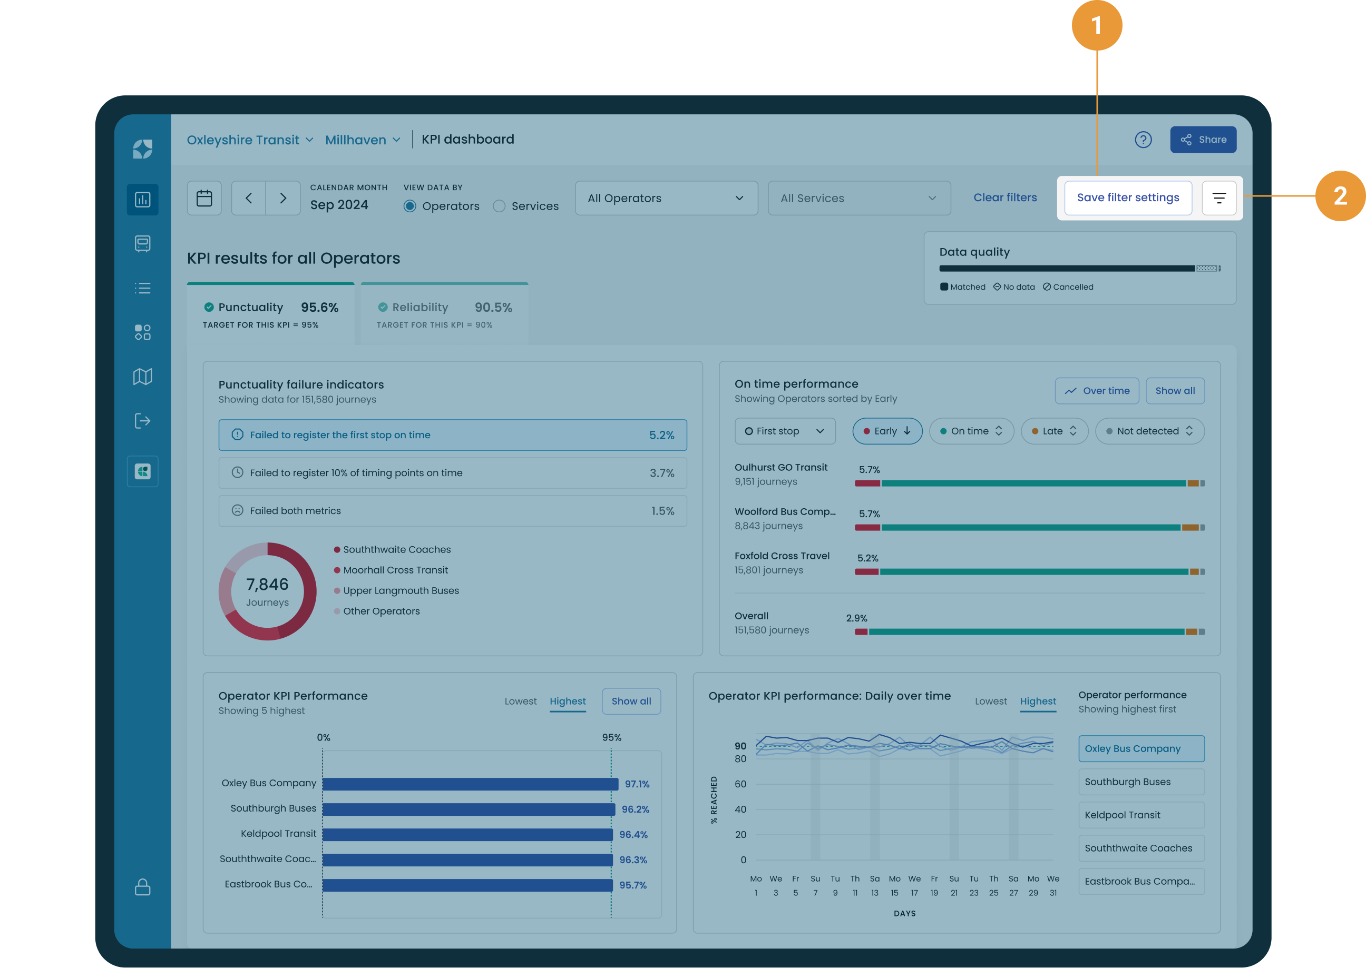The height and width of the screenshot is (968, 1366).
Task: Open the bus vehicles sidebar icon
Action: [143, 243]
